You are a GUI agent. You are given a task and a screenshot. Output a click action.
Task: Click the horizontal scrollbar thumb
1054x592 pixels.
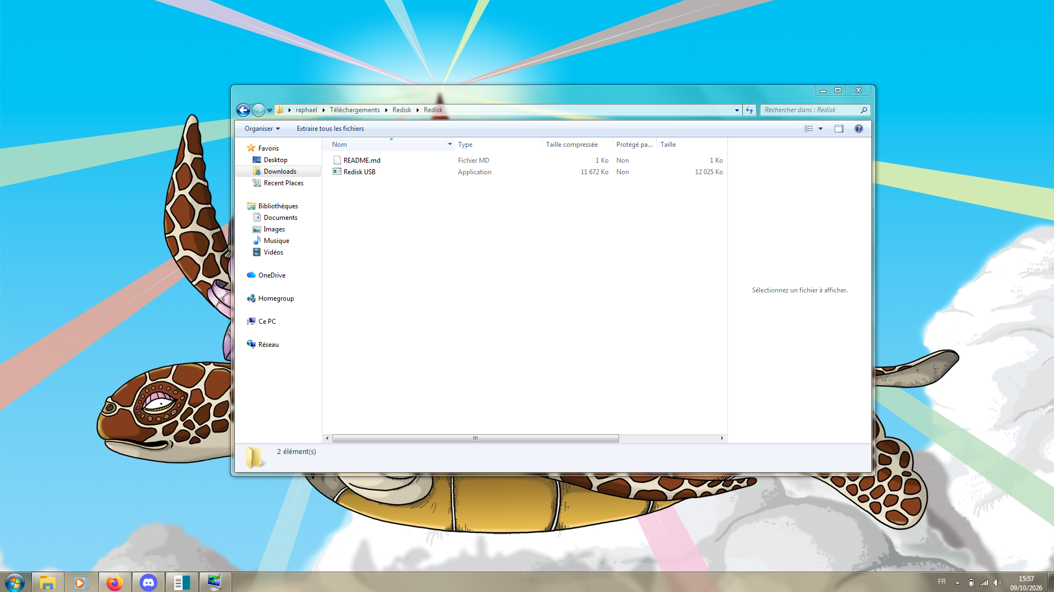tap(476, 438)
